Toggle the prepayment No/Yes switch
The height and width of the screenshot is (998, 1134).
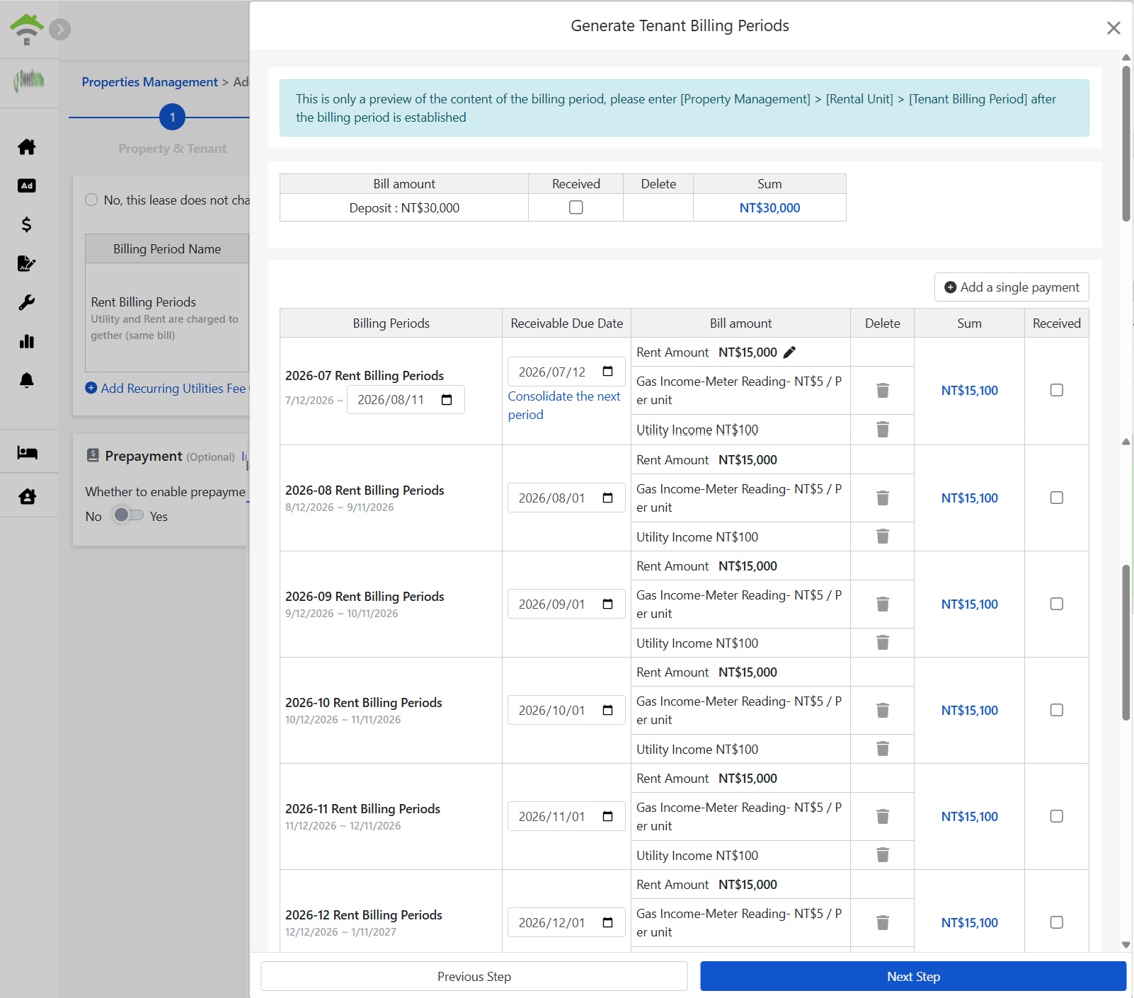click(x=128, y=515)
